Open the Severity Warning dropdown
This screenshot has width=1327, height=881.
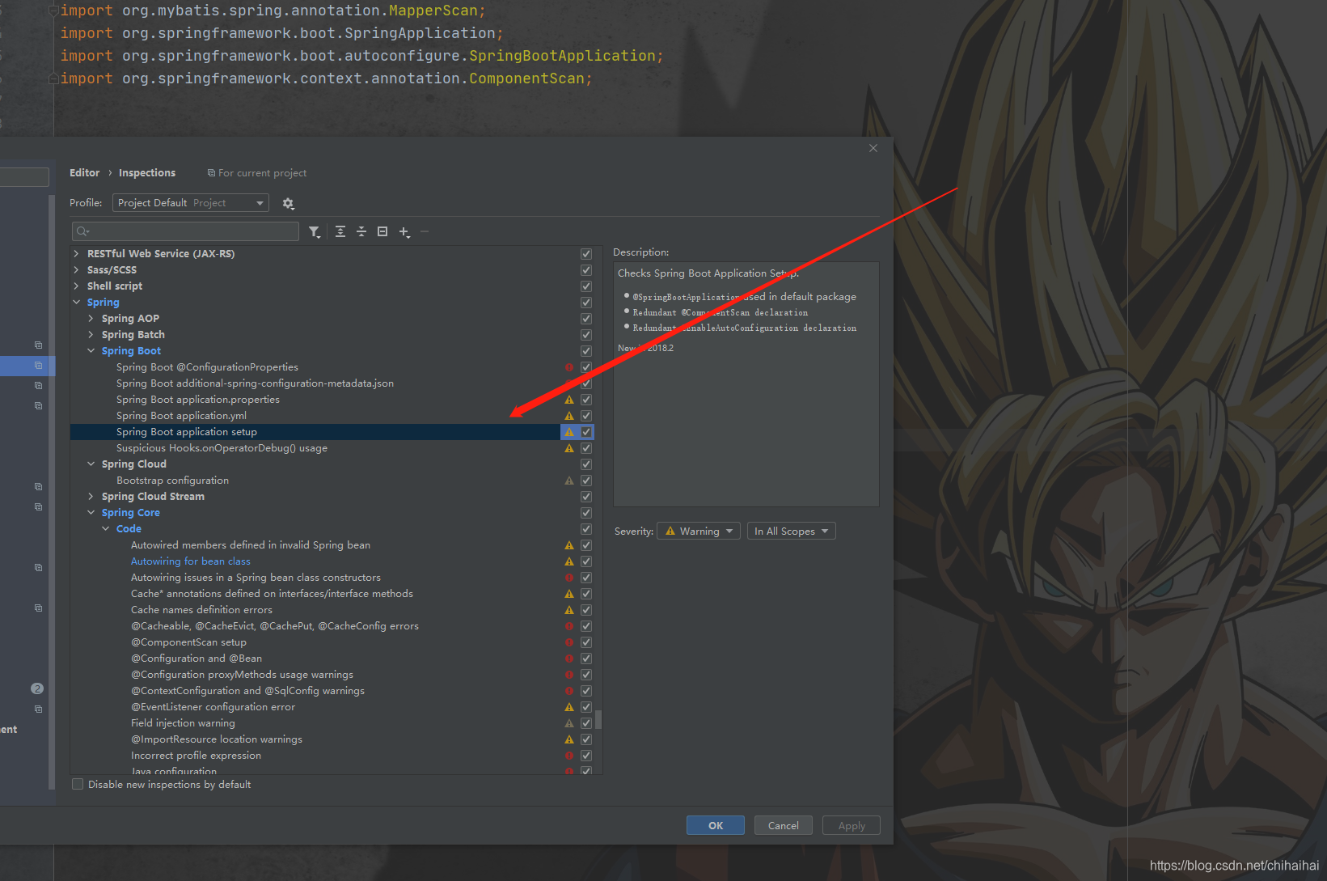coord(699,532)
